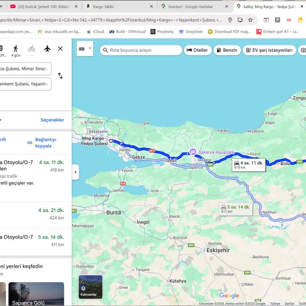
Task: Open the keyboard input tool icon
Action: tap(82, 49)
